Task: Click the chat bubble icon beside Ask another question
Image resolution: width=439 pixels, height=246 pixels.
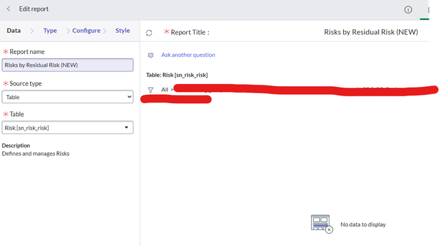Action: tap(151, 55)
